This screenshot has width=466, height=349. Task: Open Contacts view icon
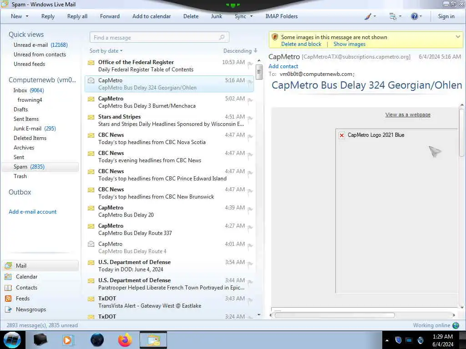(x=8, y=288)
